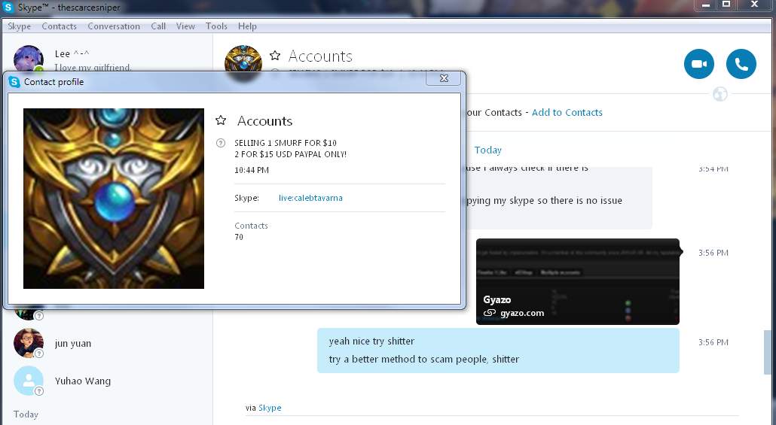Image resolution: width=776 pixels, height=425 pixels.
Task: Click the gyazo.com link icon
Action: [490, 313]
